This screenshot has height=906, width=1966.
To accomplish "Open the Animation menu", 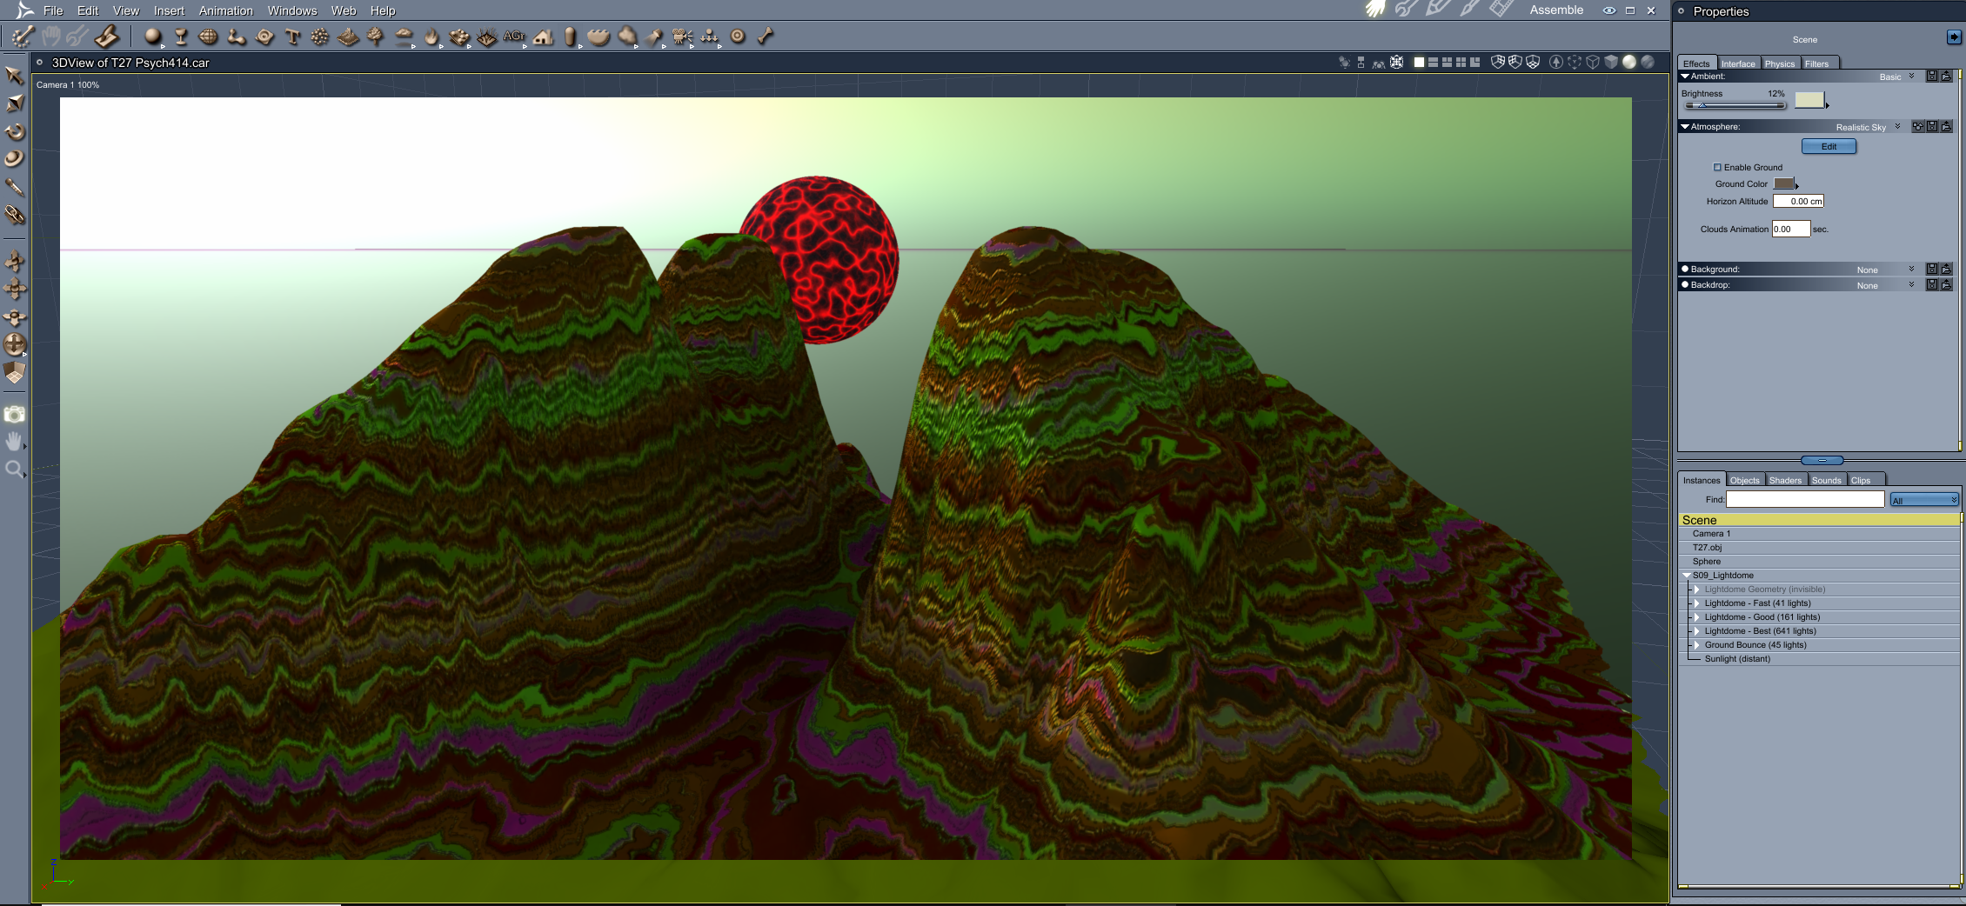I will click(x=226, y=10).
